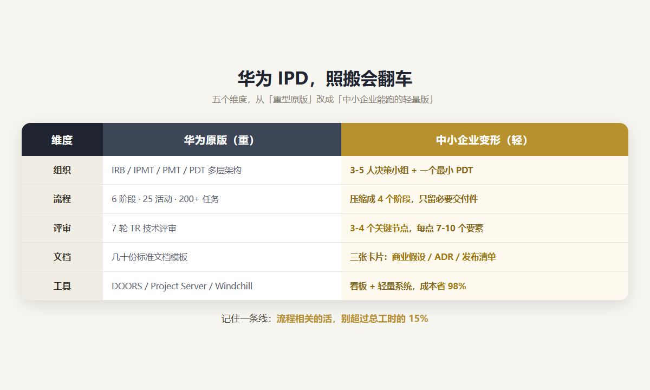Click the 工具 row label
The image size is (650, 390).
point(62,286)
